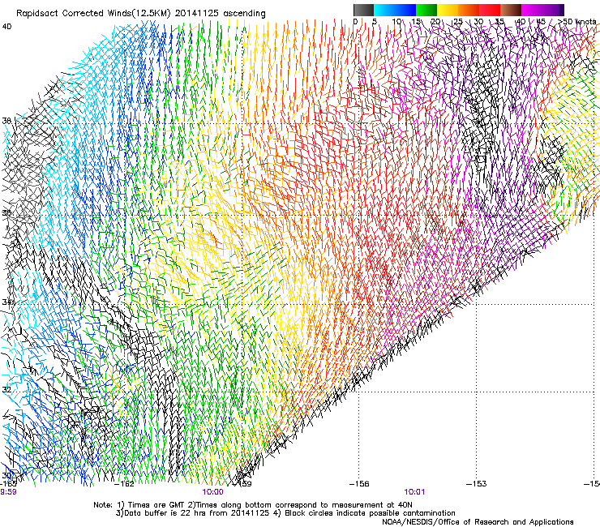600x527 pixels.
Task: Click the red 30-35 knots legend swatch
Action: tap(490, 10)
